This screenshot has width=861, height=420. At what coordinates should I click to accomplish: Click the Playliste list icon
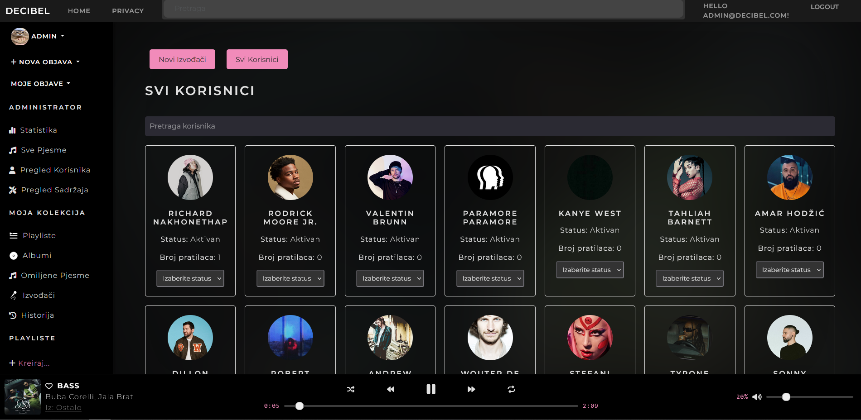coord(14,236)
